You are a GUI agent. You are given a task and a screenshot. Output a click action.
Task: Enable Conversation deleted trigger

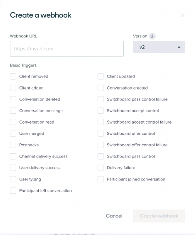click(13, 99)
